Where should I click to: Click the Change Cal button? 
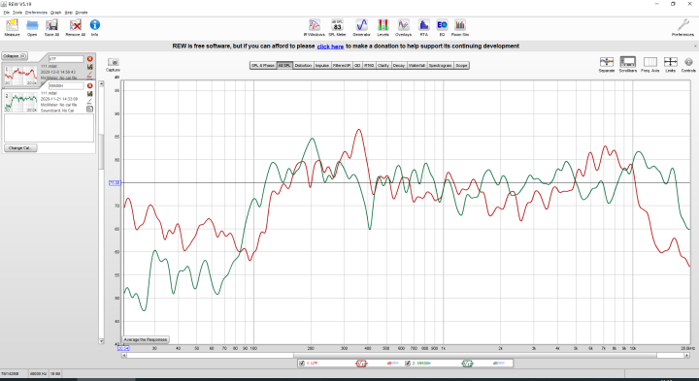(20, 147)
